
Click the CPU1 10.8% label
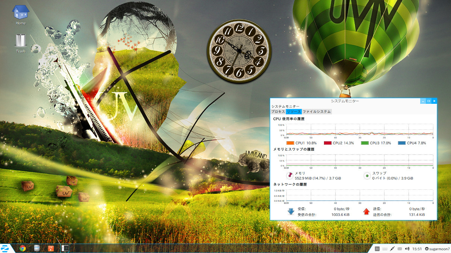(306, 143)
